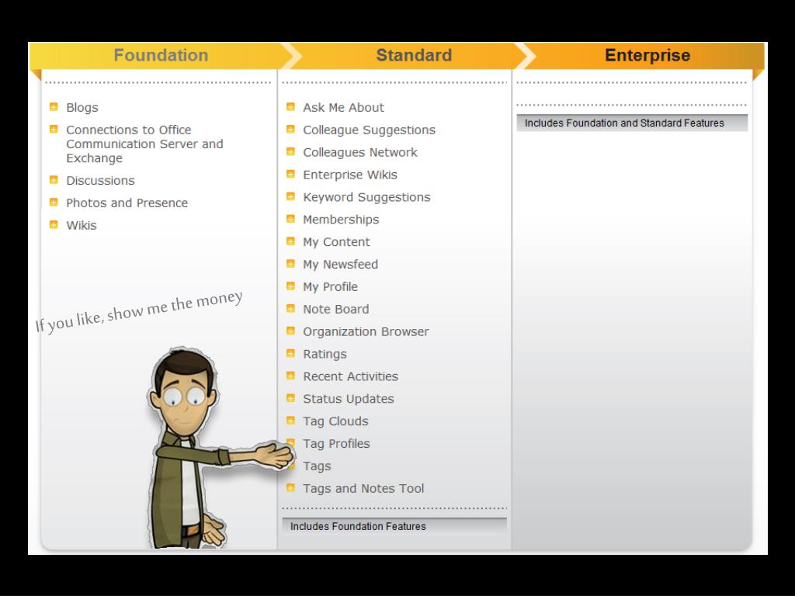Expand plus icon beside Enterprise Wikis
Image resolution: width=795 pixels, height=596 pixels.
[290, 173]
